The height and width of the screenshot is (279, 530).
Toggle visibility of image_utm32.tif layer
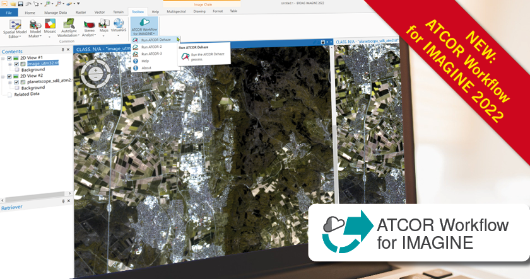16,64
